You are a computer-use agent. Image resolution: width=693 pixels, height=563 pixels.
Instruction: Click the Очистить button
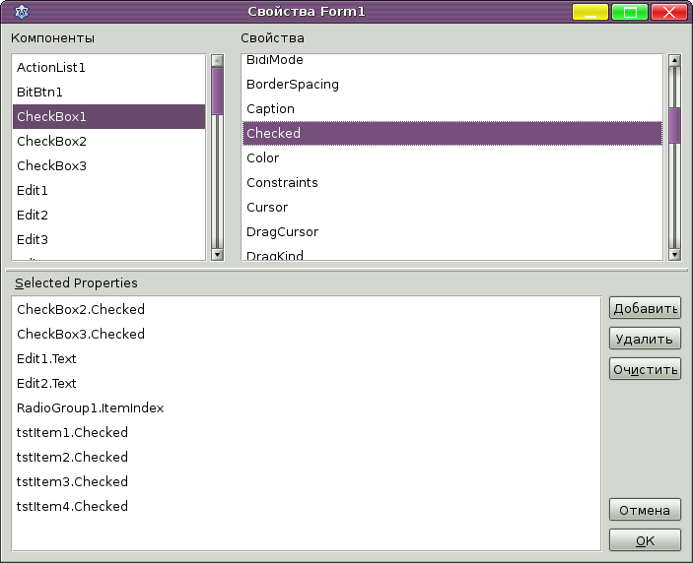[645, 369]
